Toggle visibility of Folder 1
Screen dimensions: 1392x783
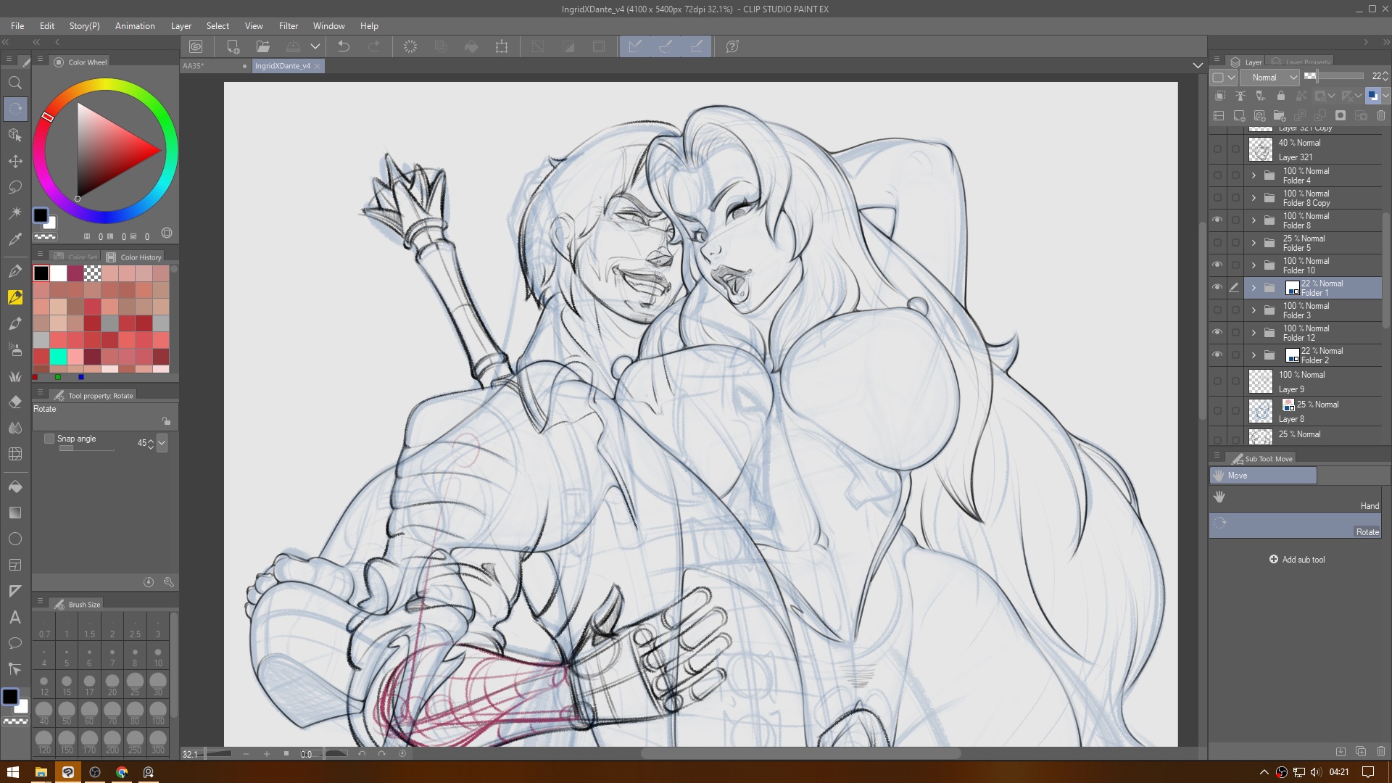1217,288
